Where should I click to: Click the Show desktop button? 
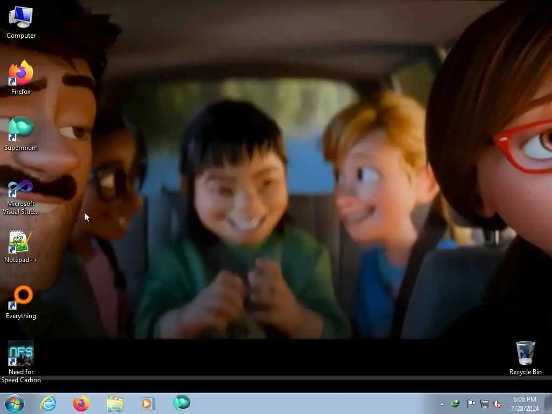pyautogui.click(x=548, y=403)
